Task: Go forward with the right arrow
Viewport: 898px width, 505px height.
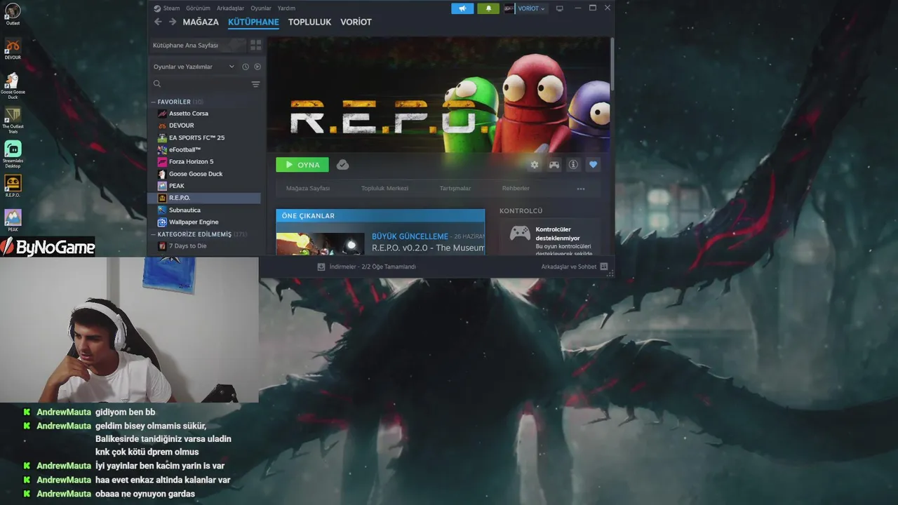Action: tap(173, 22)
